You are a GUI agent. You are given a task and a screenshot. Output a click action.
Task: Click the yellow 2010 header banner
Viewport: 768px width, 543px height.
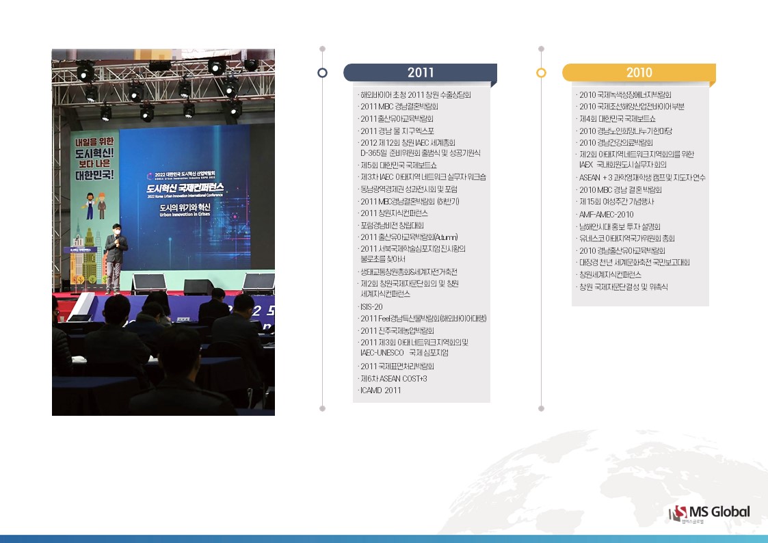tap(639, 72)
